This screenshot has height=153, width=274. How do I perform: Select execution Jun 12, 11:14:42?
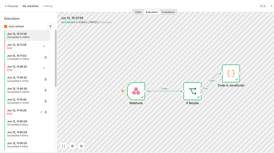(27, 101)
